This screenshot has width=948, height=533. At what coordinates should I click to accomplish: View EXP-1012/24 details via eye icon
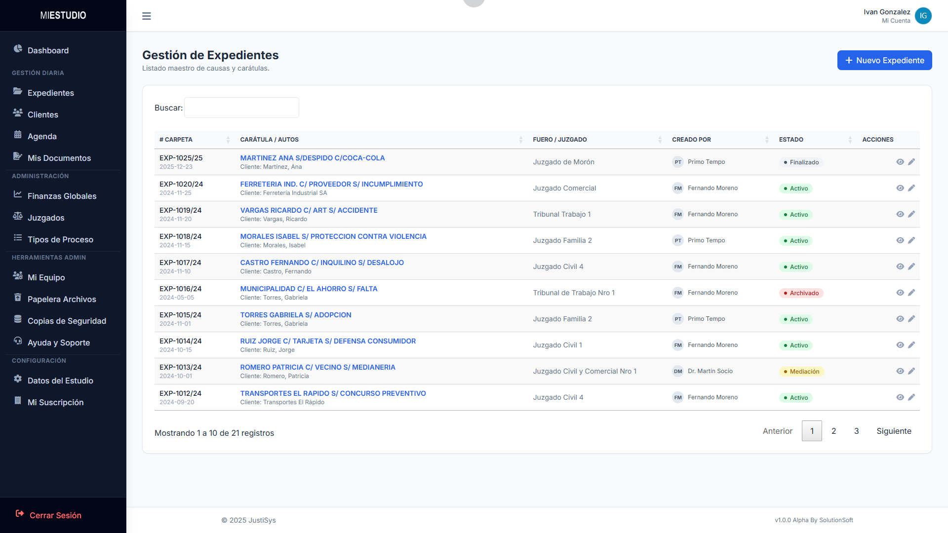[x=900, y=397]
